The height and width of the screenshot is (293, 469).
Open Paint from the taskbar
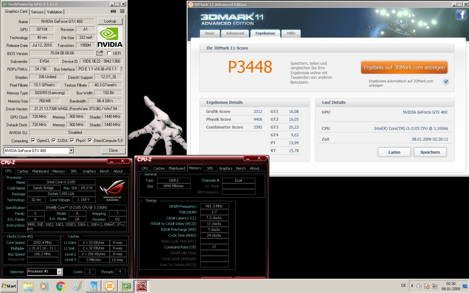coord(77,286)
